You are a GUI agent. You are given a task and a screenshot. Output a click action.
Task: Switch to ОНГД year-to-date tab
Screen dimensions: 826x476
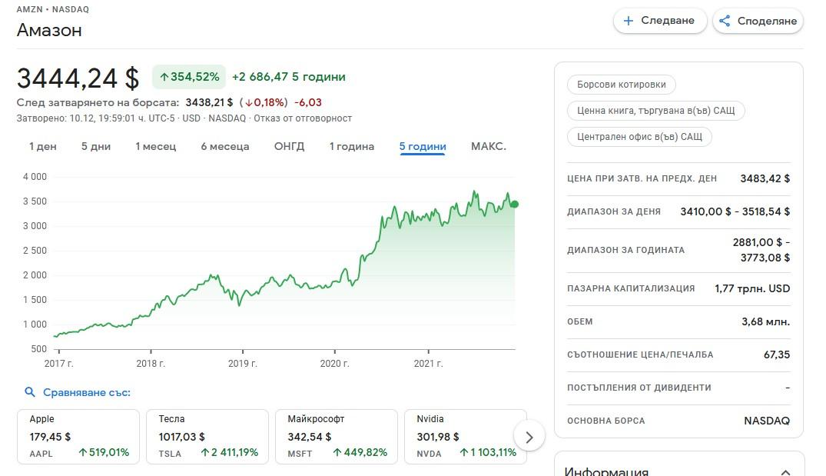290,146
